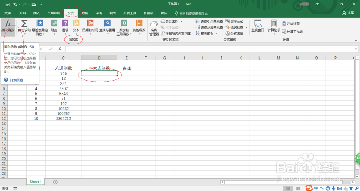
Task: Switch to the Add-ins (加载项) tab
Action: (149, 13)
